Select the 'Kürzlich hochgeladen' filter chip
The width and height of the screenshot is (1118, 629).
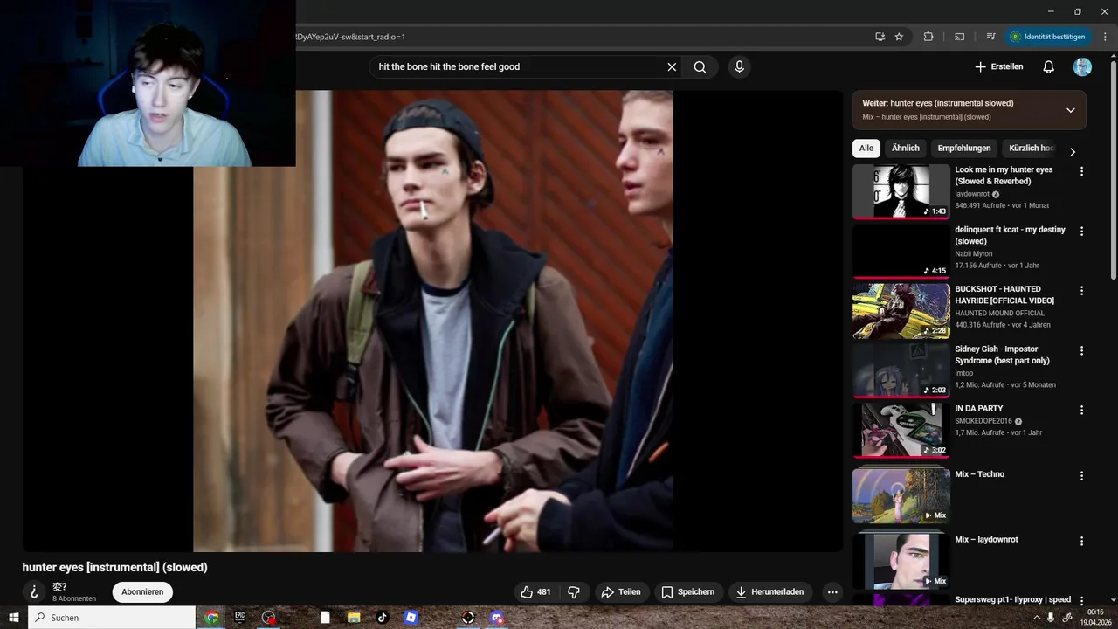(x=1032, y=149)
